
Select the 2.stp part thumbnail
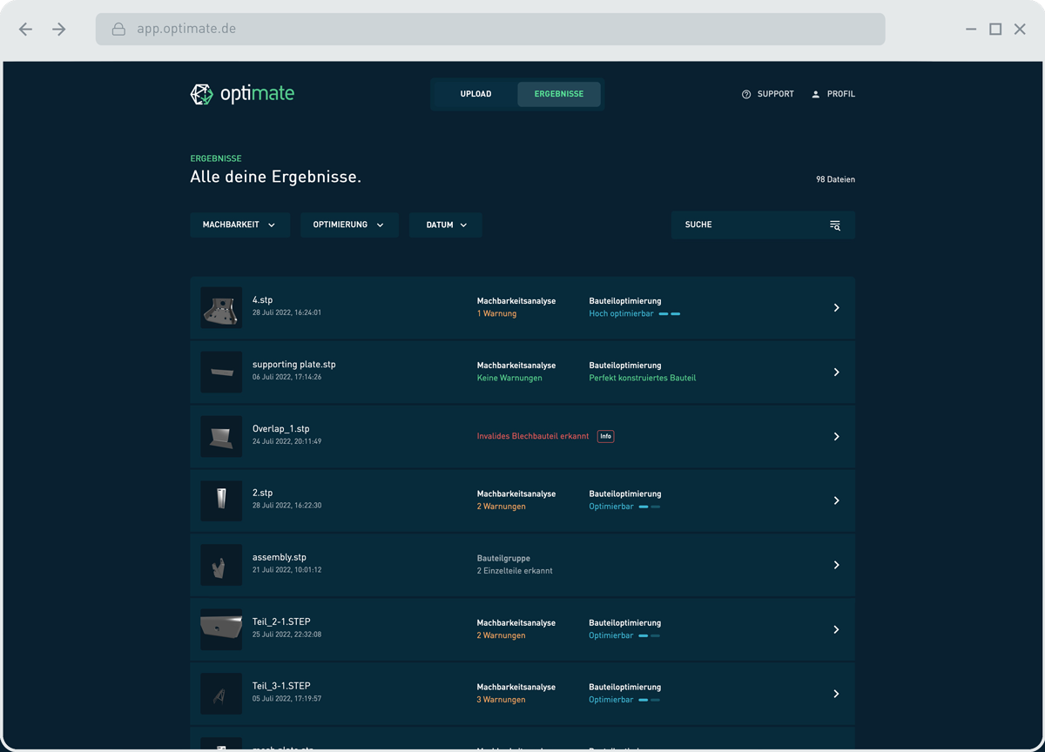click(x=221, y=500)
